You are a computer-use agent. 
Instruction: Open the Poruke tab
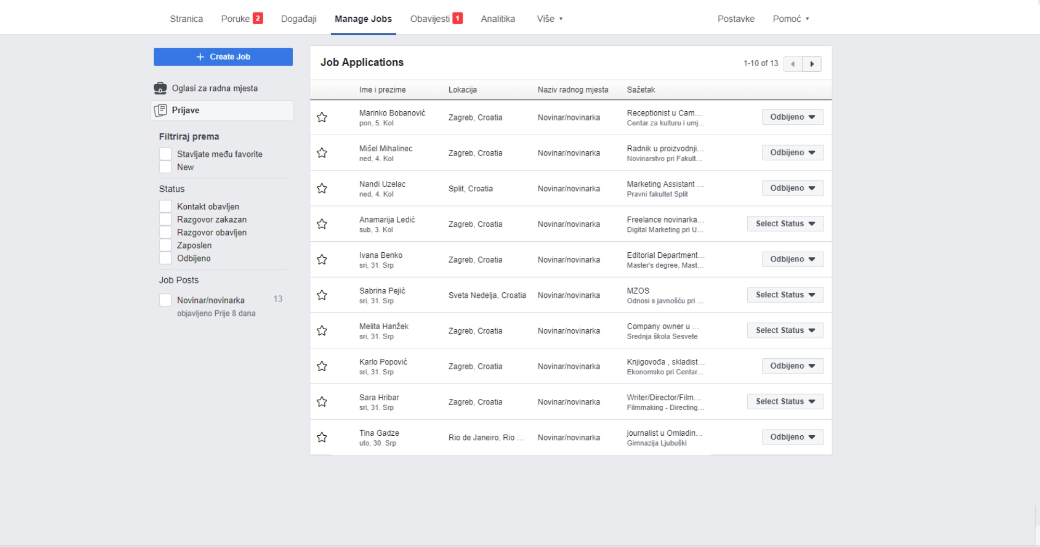[236, 19]
